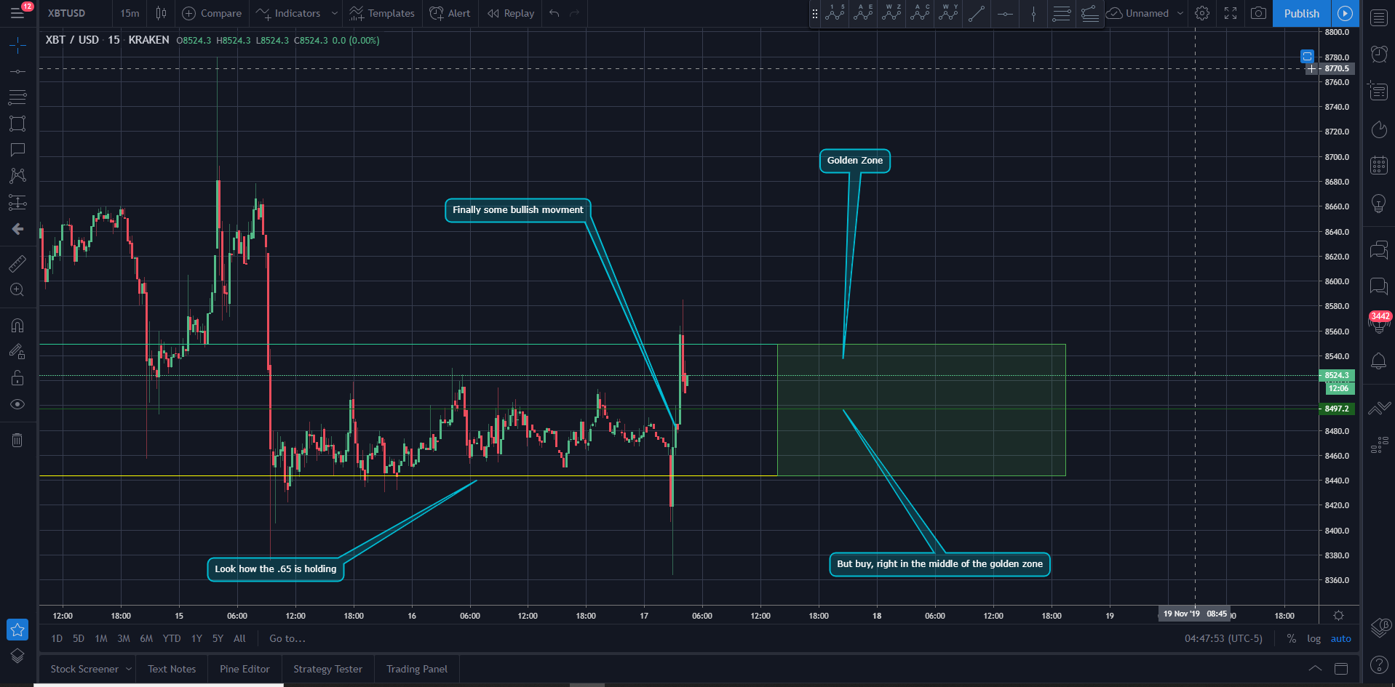Choose trend-based Fib extension in favorites bar
The height and width of the screenshot is (687, 1395).
pos(1090,13)
